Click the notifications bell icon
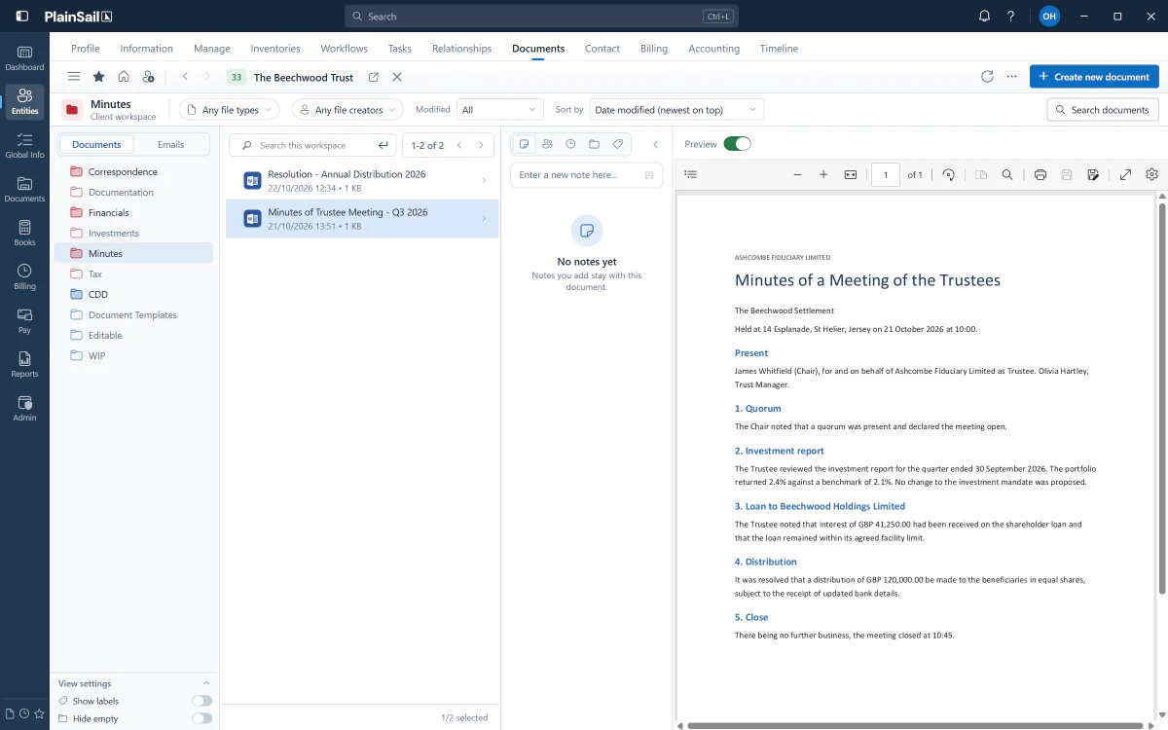This screenshot has width=1168, height=730. [984, 16]
